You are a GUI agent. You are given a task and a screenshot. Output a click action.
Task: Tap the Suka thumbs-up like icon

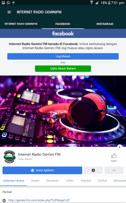click(x=114, y=156)
